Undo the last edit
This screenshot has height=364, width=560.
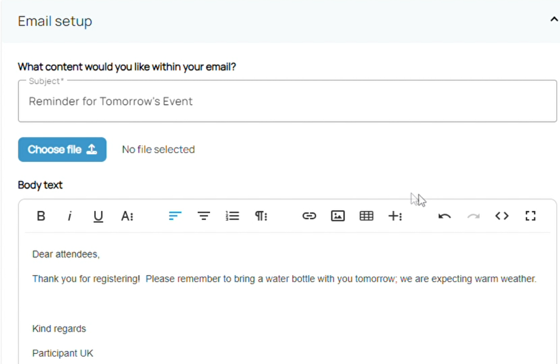click(444, 216)
